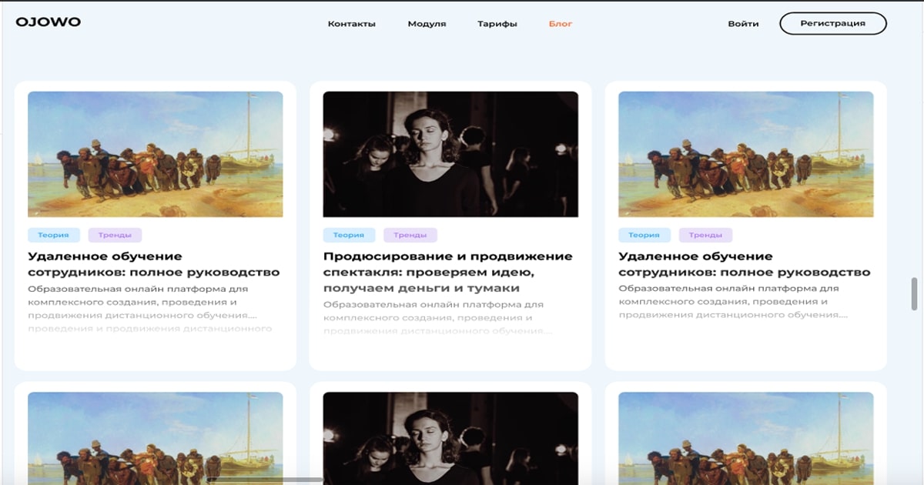Open the Тарифы navigation item
The width and height of the screenshot is (924, 485).
point(497,24)
